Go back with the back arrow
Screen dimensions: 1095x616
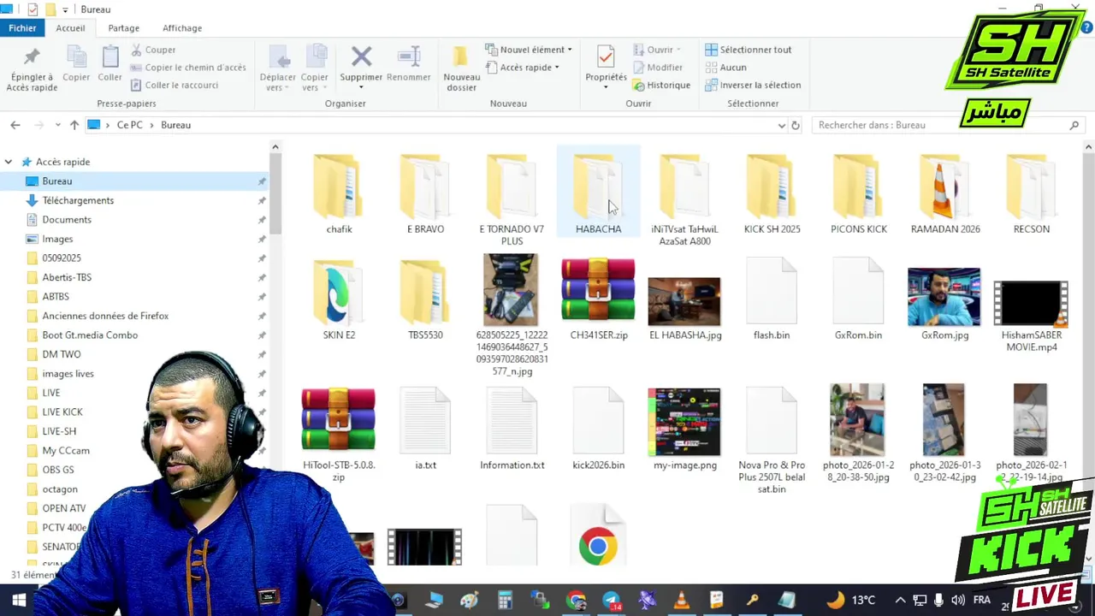tap(15, 125)
